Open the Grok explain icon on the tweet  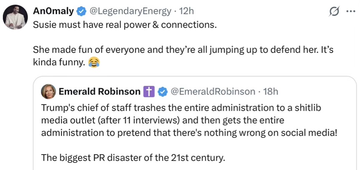(334, 12)
